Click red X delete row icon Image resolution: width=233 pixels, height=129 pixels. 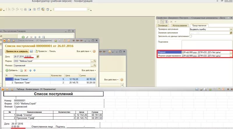point(25,70)
